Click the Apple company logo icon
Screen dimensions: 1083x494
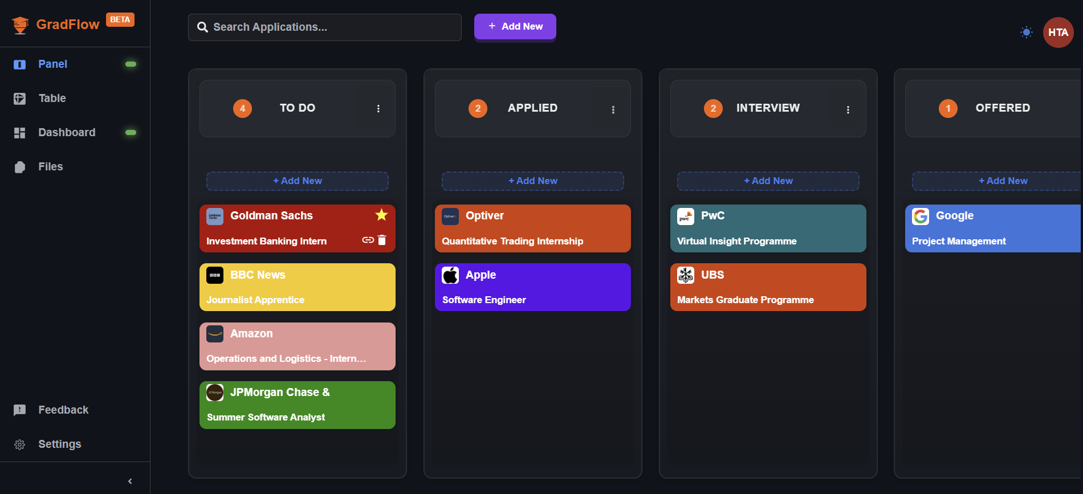(450, 275)
